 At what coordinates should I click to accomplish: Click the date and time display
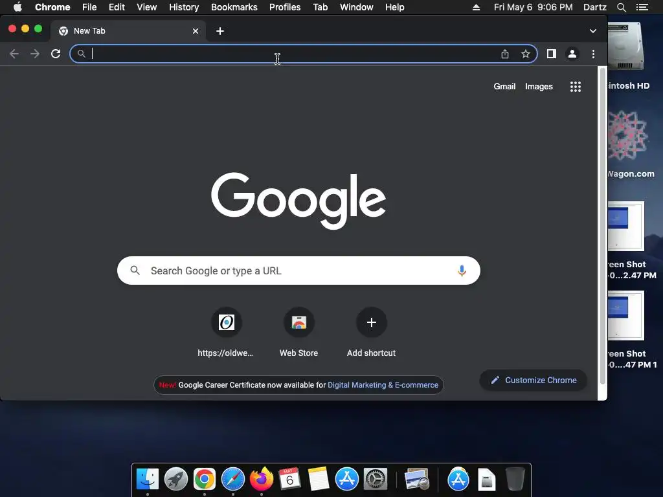click(x=533, y=7)
